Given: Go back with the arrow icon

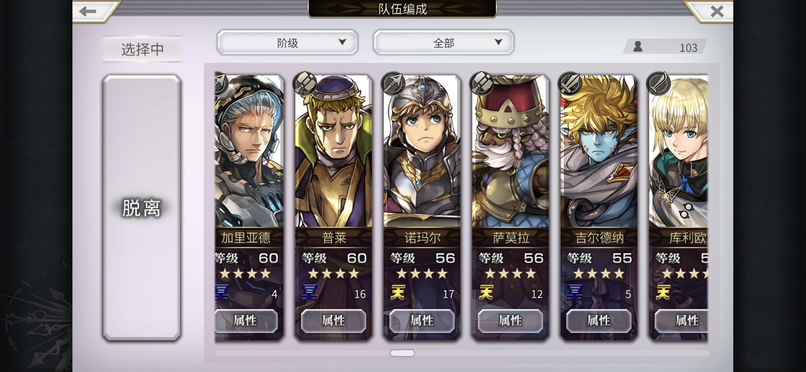Looking at the screenshot, I should [x=88, y=11].
